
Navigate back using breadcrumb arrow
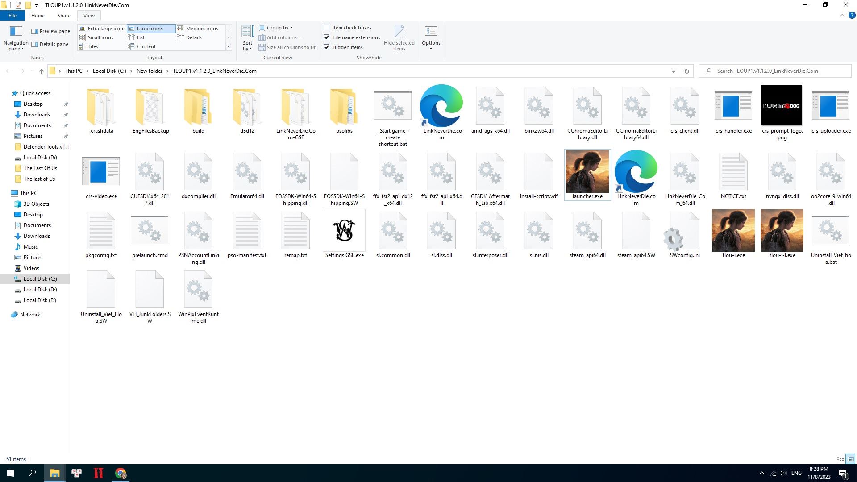pyautogui.click(x=8, y=71)
